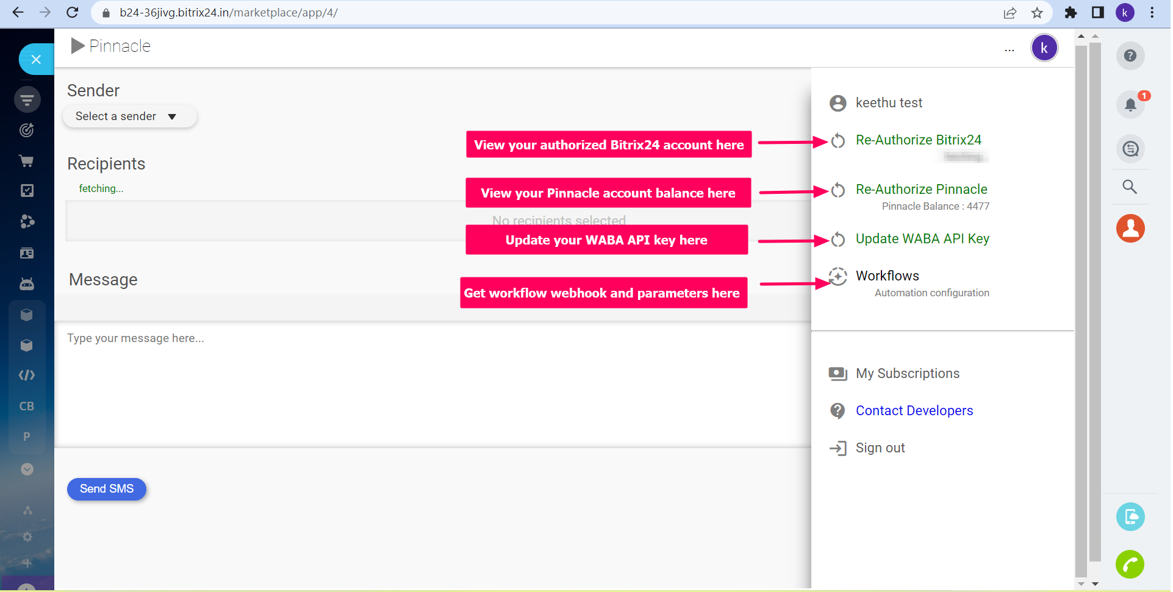Screen dimensions: 1173x592
Task: Click the green phone call button
Action: click(1130, 564)
